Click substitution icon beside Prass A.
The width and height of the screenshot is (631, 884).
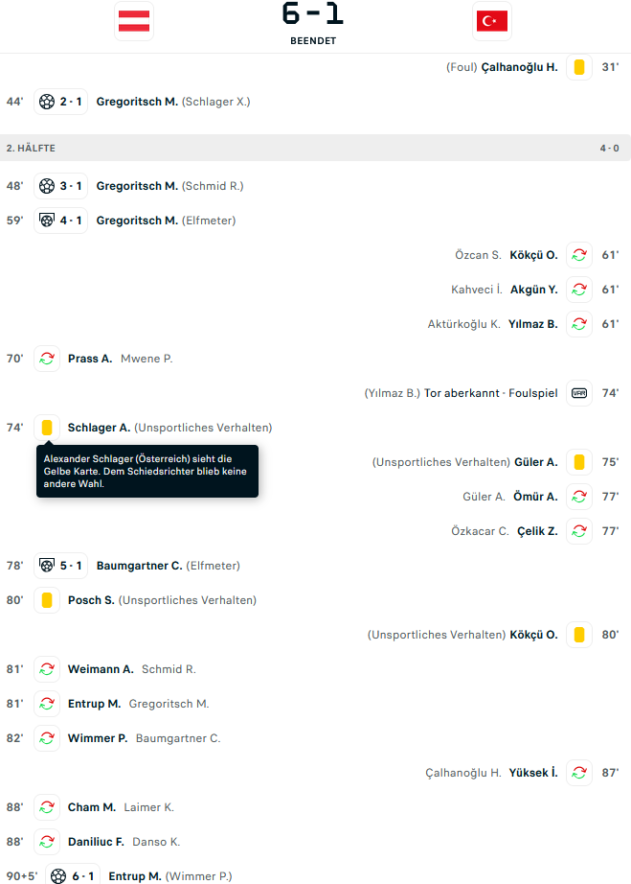pyautogui.click(x=47, y=359)
